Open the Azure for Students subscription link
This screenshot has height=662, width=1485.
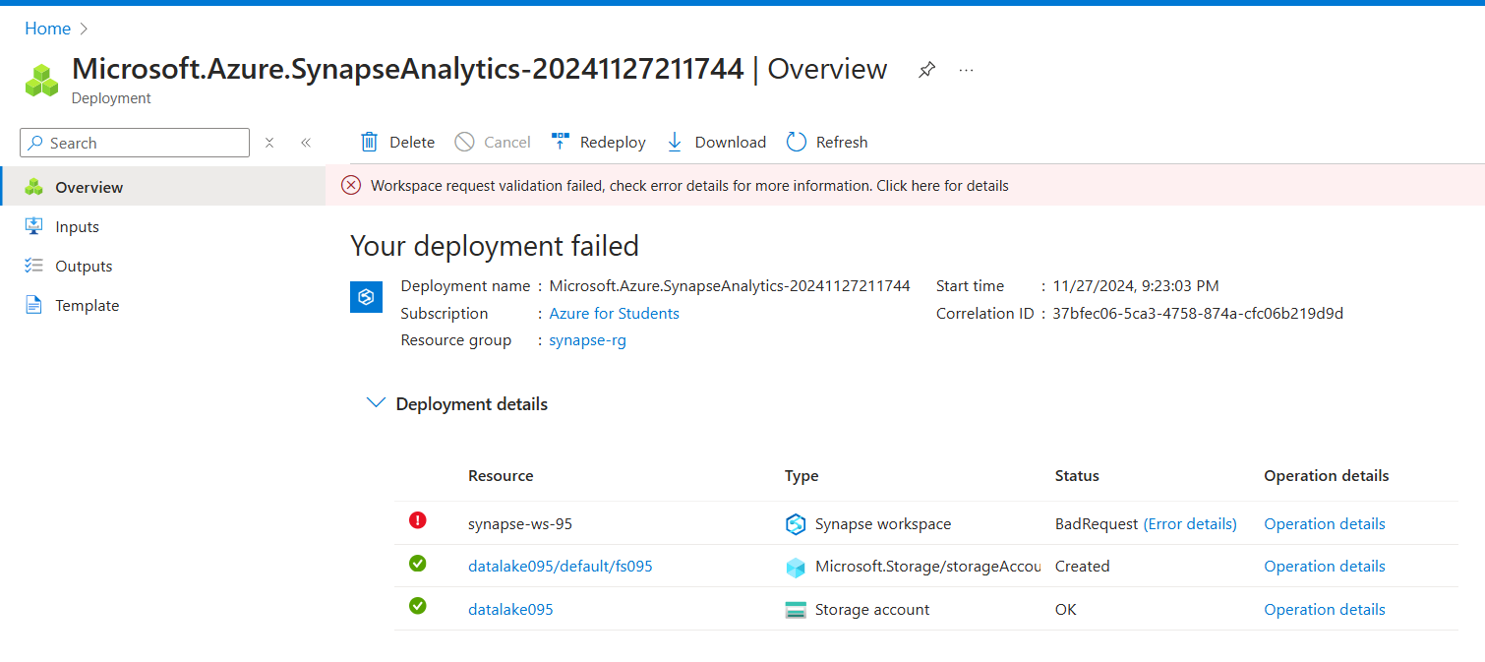click(x=614, y=313)
